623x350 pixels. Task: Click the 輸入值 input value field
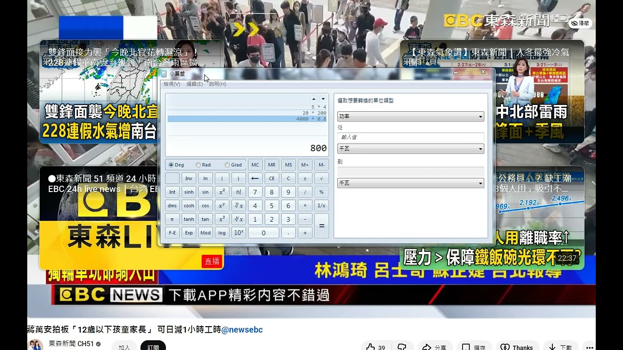(411, 137)
